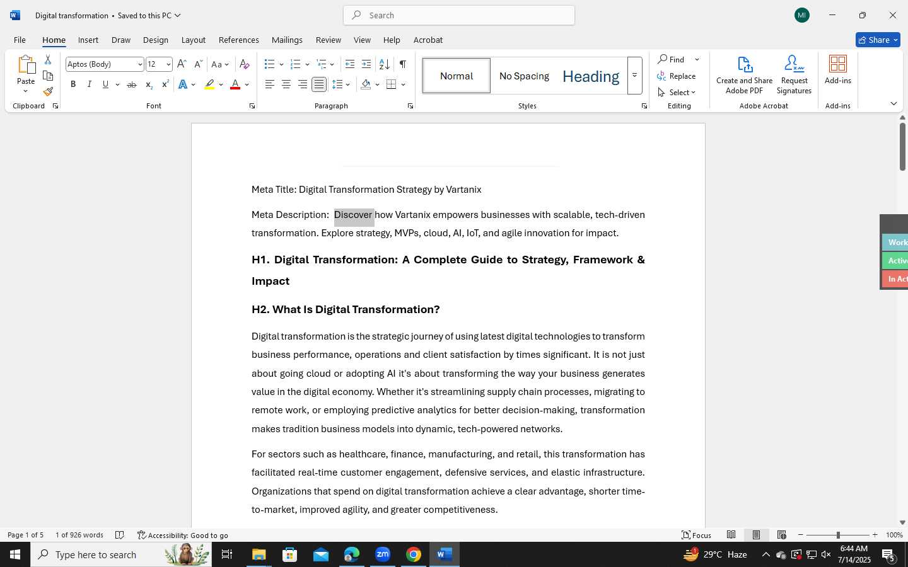Switch to Web Layout view

point(782,535)
